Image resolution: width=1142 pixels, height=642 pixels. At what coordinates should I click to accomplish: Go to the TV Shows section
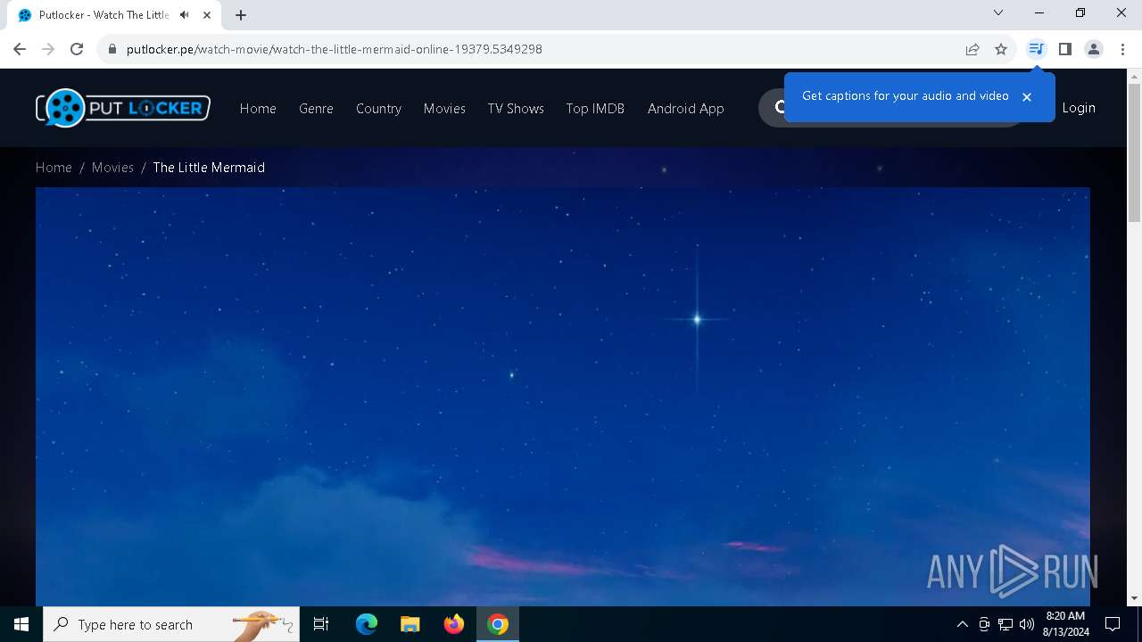coord(516,108)
